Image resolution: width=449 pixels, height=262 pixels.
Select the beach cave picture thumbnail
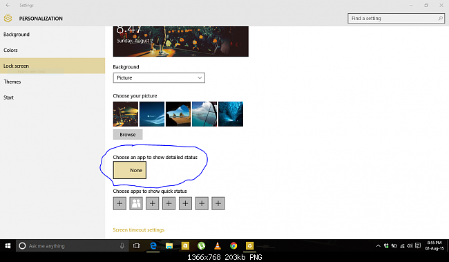178,114
